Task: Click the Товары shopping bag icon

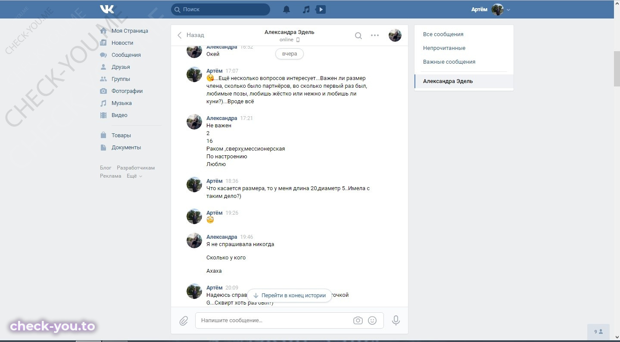Action: [103, 136]
